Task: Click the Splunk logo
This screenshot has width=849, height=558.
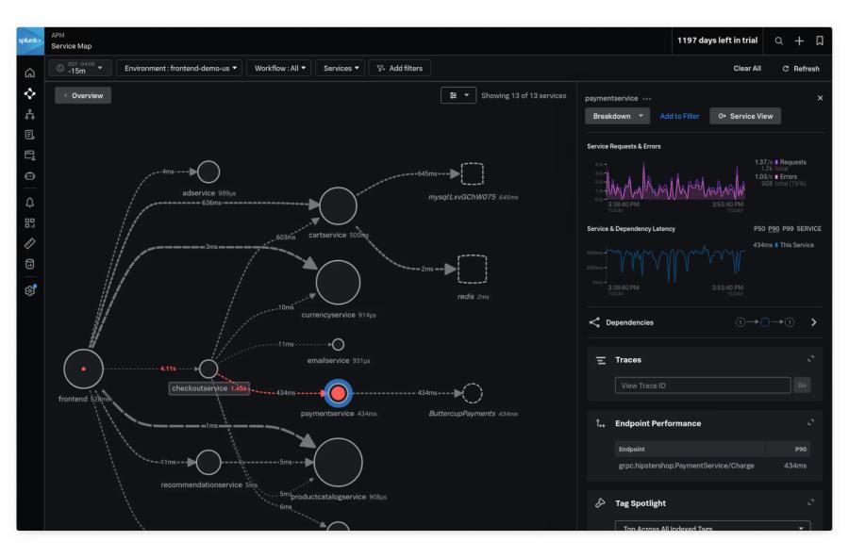Action: pos(30,41)
